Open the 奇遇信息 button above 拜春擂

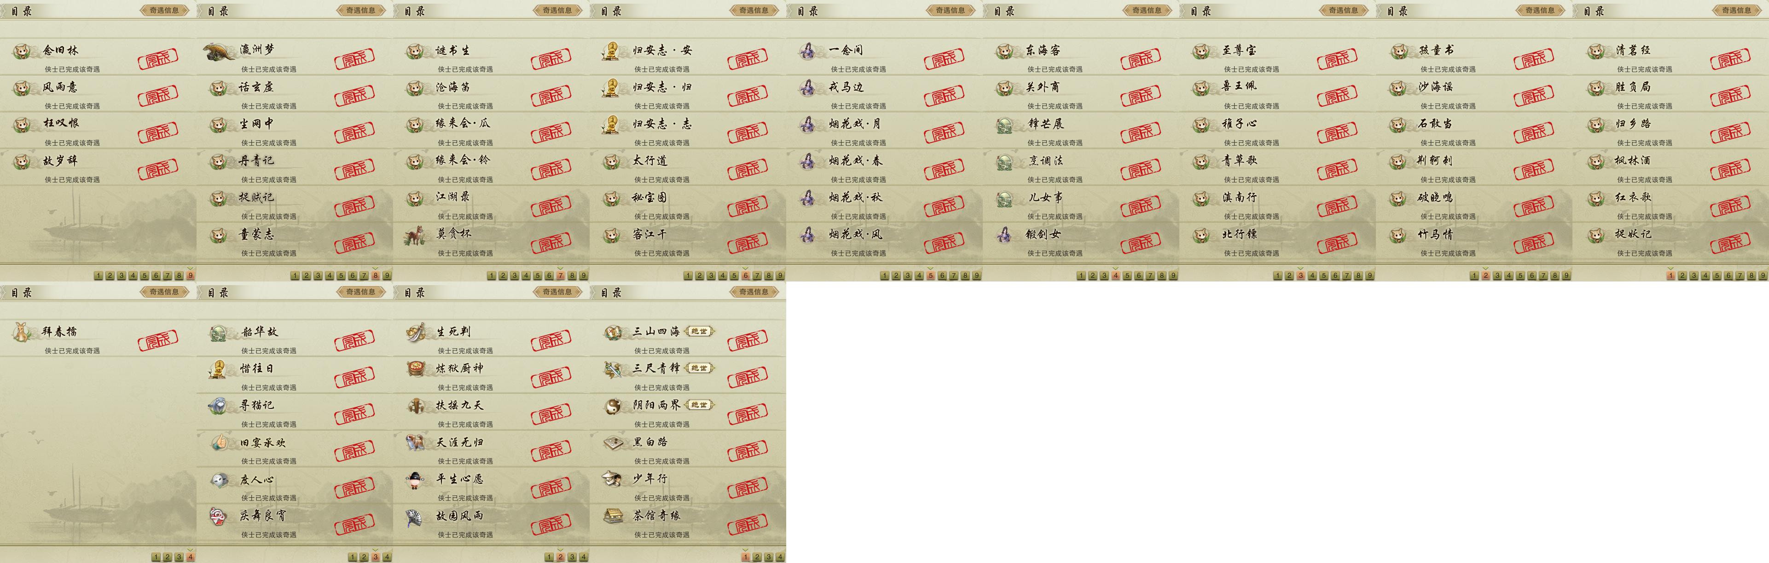[164, 292]
